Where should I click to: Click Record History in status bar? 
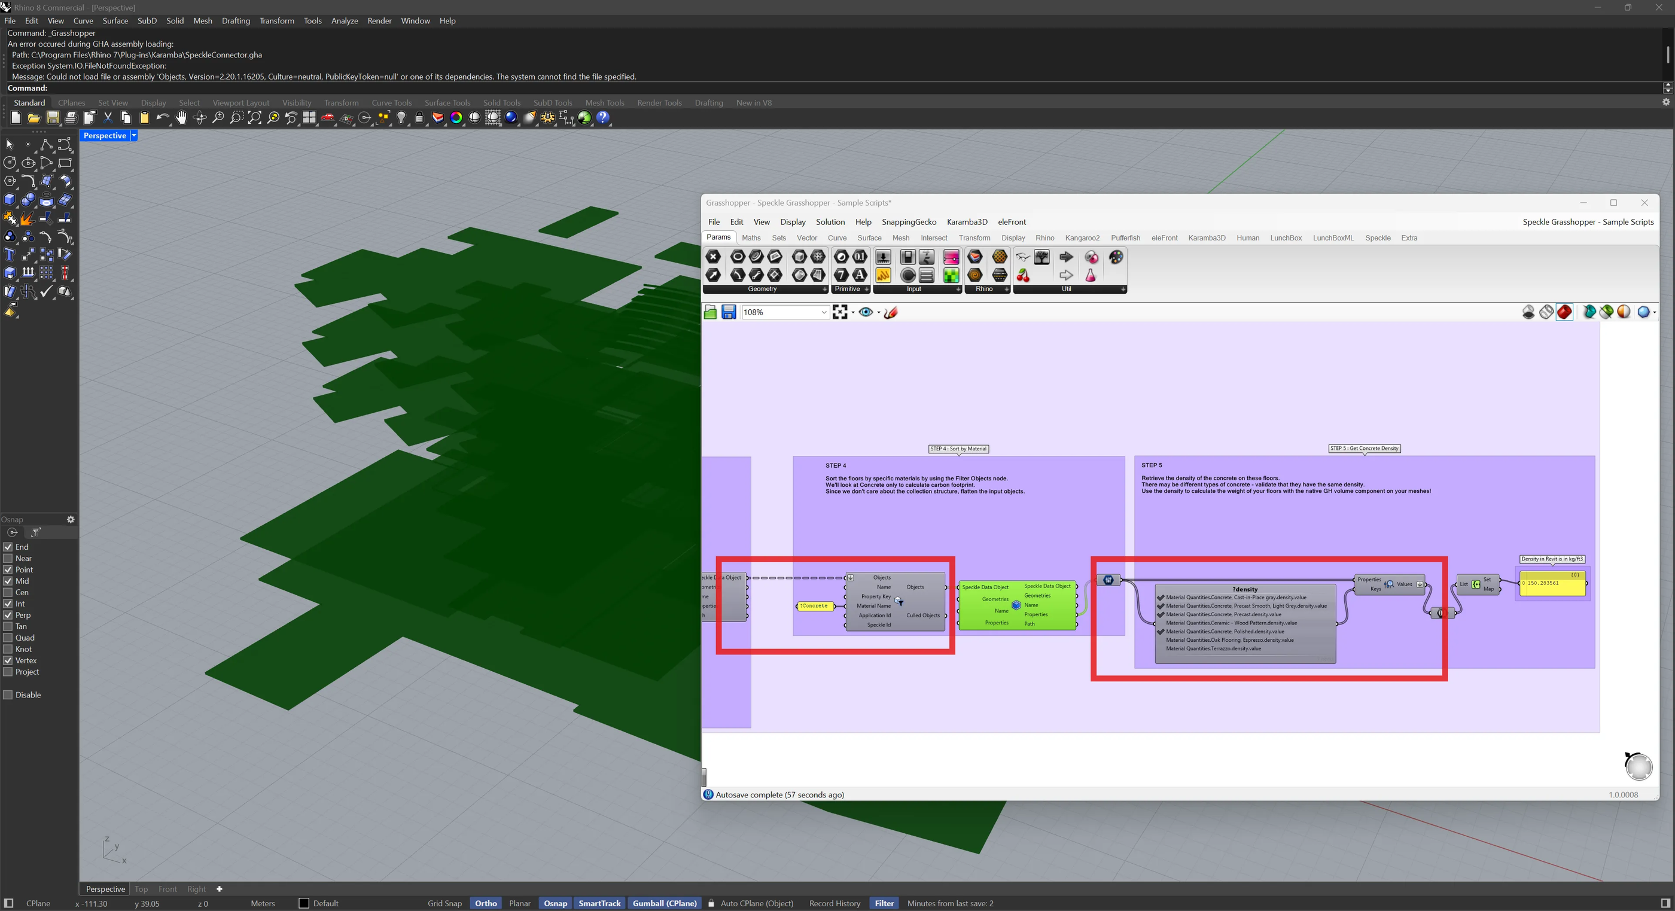click(x=835, y=903)
